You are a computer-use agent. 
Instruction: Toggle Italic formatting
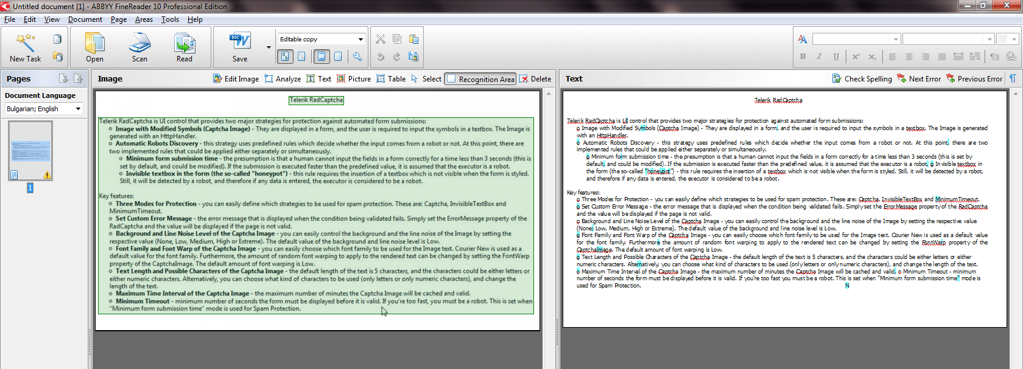pos(819,57)
